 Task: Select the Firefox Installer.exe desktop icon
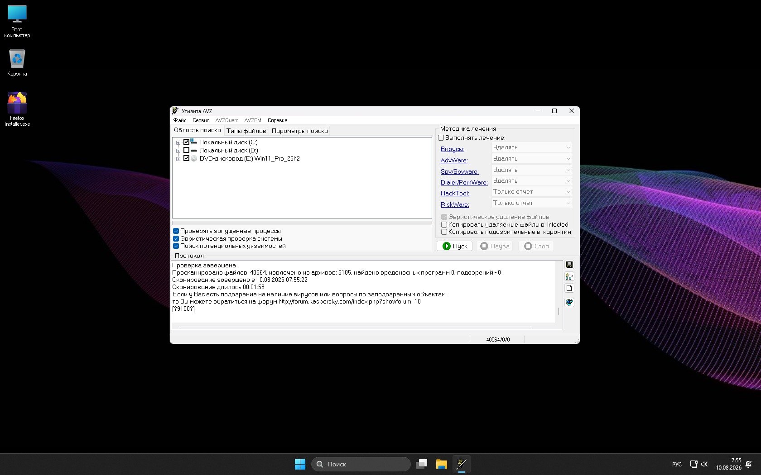pos(17,109)
